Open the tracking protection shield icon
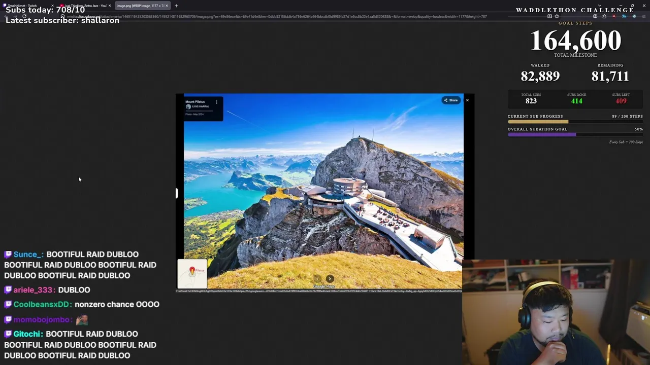This screenshot has width=650, height=365. pos(63,16)
